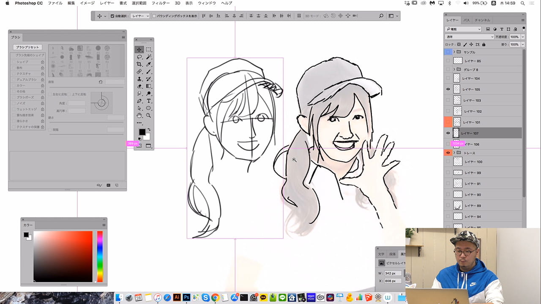This screenshot has width=541, height=304.
Task: Select the Gradient tool
Action: click(149, 86)
